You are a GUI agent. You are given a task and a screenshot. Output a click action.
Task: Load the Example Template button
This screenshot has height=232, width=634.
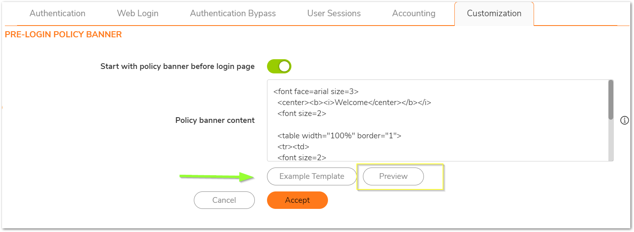(312, 176)
